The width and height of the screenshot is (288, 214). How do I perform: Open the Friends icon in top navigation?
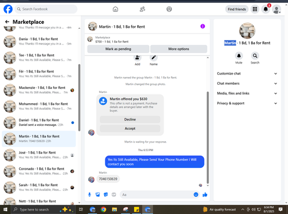point(142,9)
